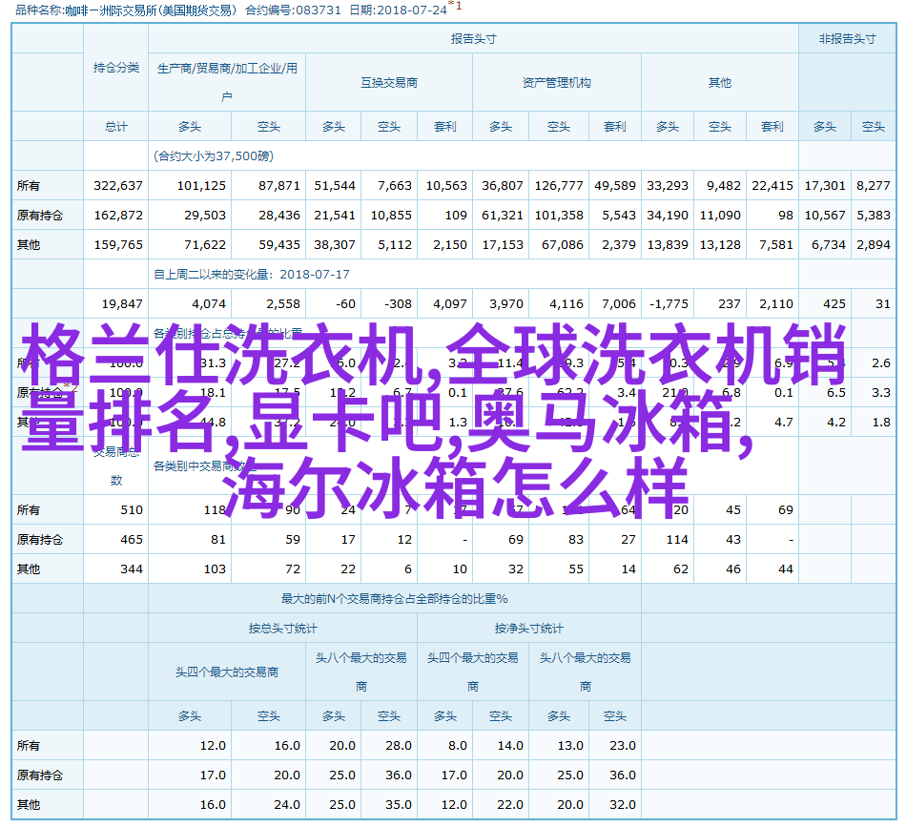The width and height of the screenshot is (906, 827).
Task: Select the value 7,663
Action: pyautogui.click(x=395, y=185)
